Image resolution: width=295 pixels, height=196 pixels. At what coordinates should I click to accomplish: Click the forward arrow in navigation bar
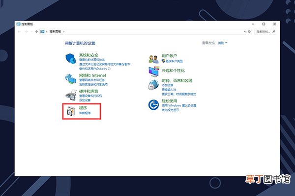(x=26, y=32)
